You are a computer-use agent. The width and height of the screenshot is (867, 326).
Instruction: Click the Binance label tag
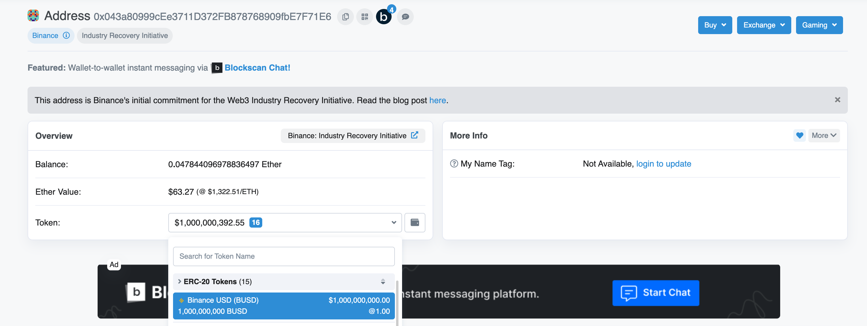click(51, 36)
